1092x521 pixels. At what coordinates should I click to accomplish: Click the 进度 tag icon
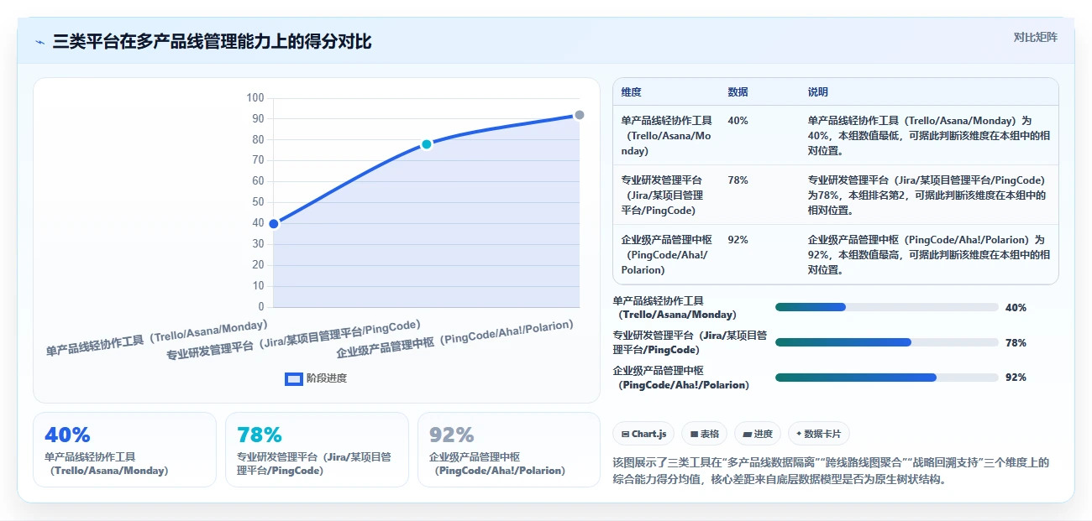tap(747, 434)
